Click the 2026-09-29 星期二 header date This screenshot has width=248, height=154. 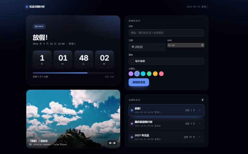click(197, 7)
